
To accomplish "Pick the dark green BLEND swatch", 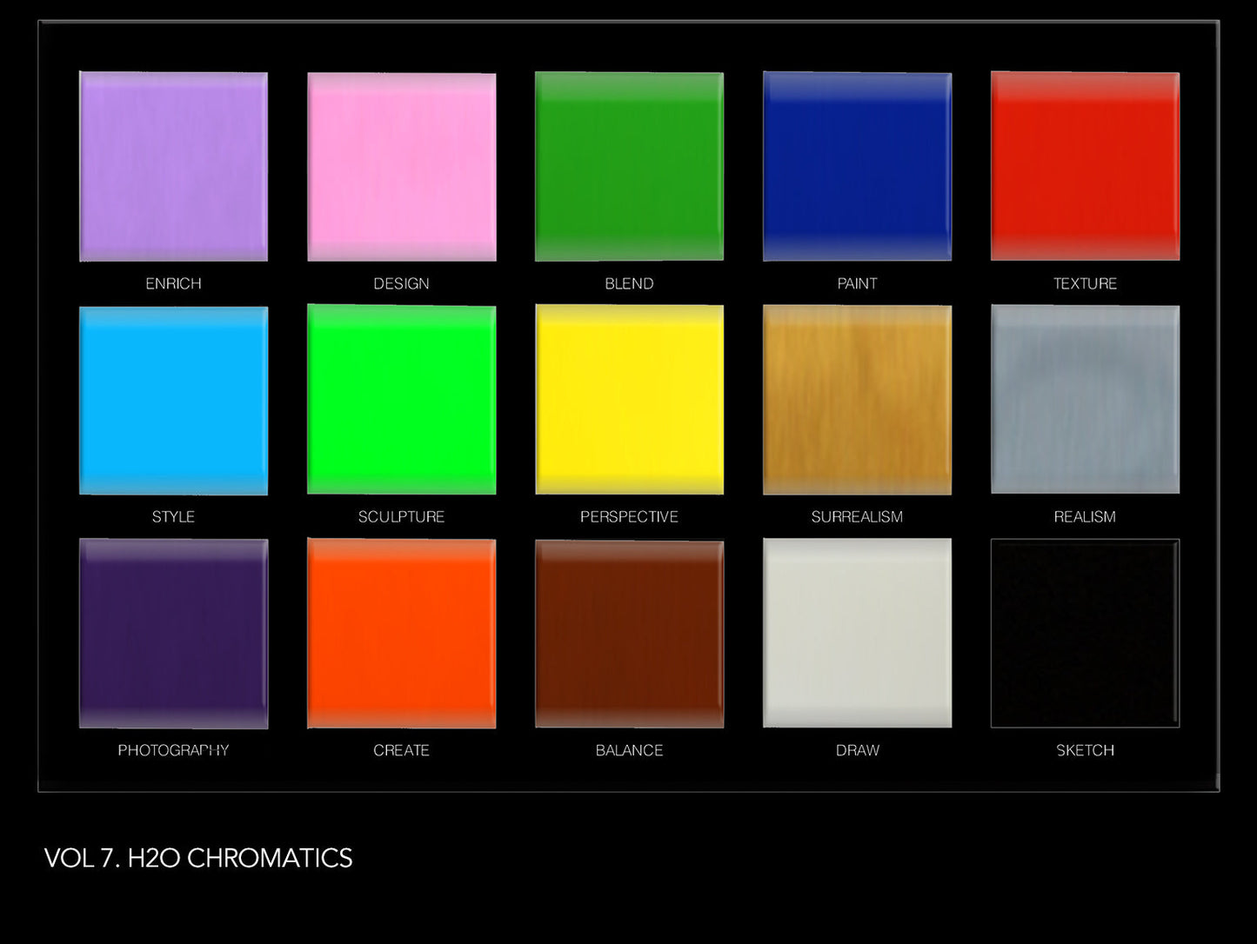I will click(629, 166).
